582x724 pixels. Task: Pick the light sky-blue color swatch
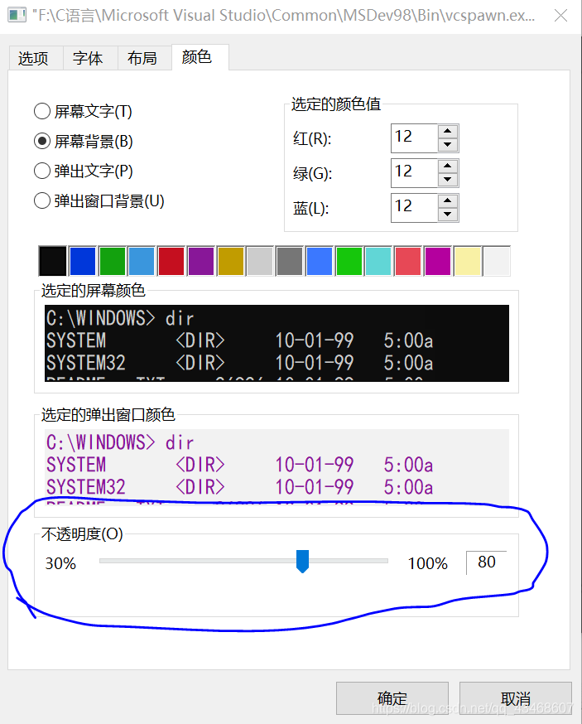coord(142,261)
